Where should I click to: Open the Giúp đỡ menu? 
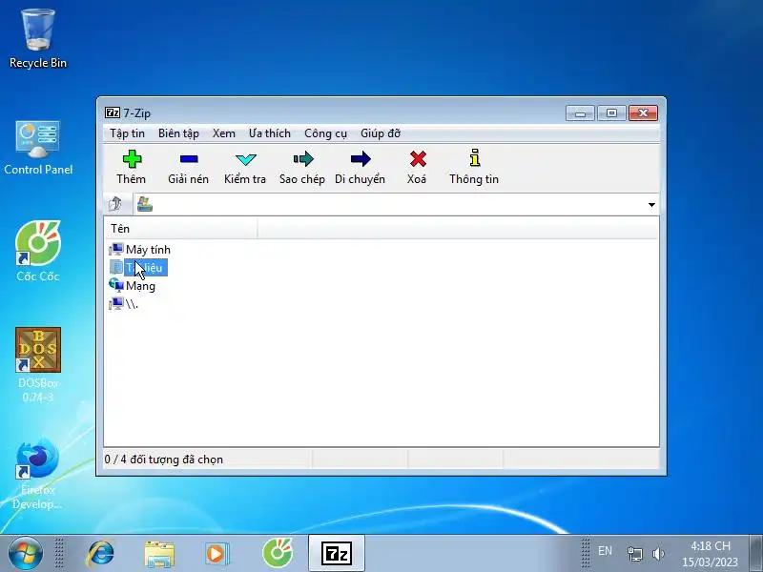tap(381, 133)
